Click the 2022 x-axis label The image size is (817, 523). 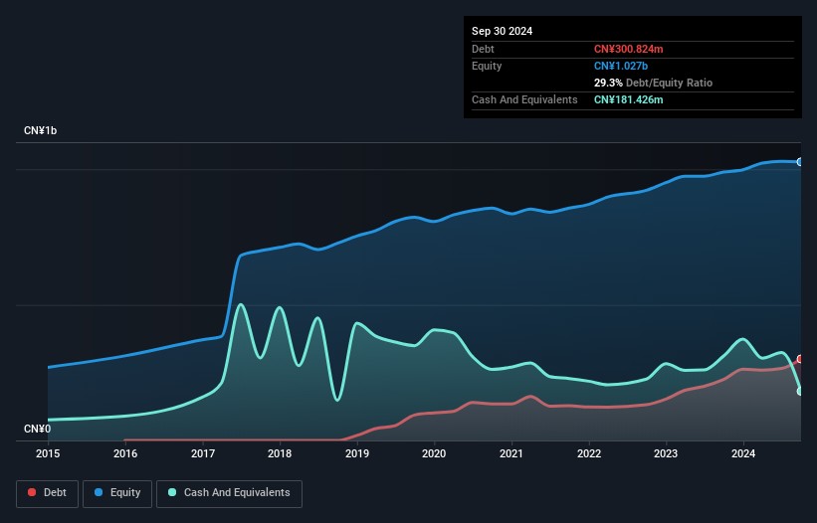coord(589,453)
